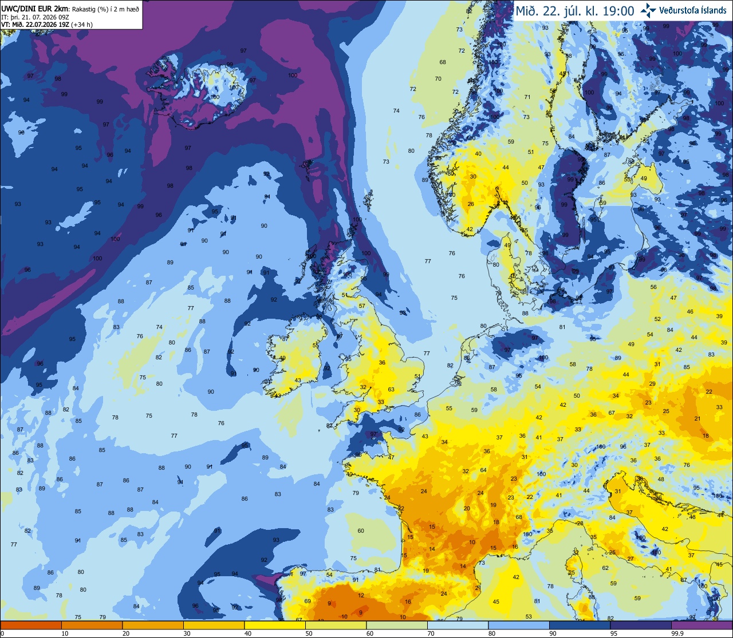The image size is (733, 638).
Task: Click the 26 humidity value in southern Norway
Action: 471,204
